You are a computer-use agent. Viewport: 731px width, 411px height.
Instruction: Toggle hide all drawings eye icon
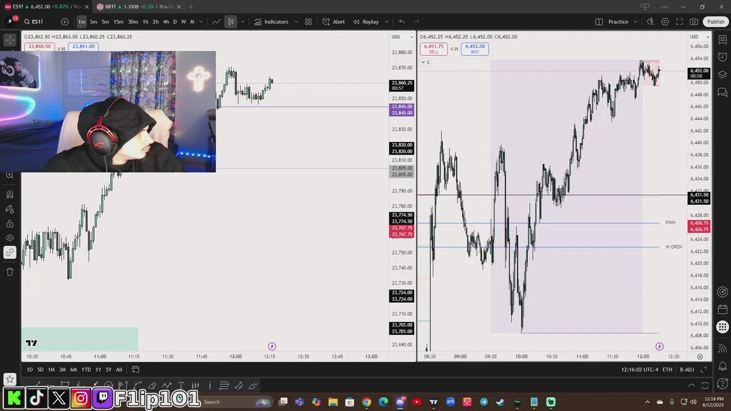tap(10, 238)
